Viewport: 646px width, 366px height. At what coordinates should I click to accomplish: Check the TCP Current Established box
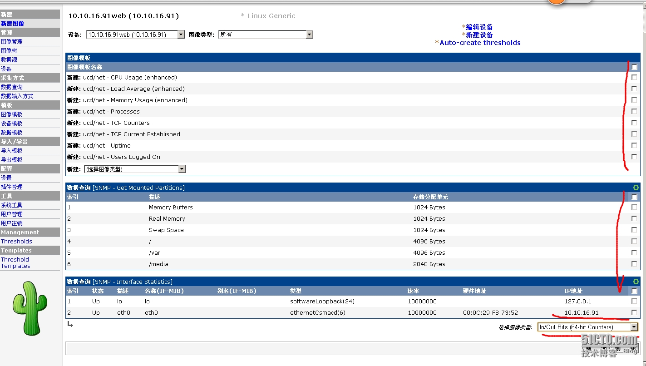(x=634, y=134)
